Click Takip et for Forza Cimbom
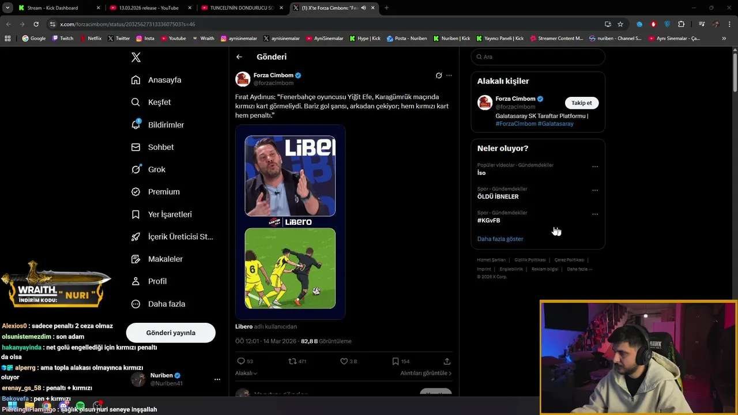The image size is (738, 415). pos(581,103)
